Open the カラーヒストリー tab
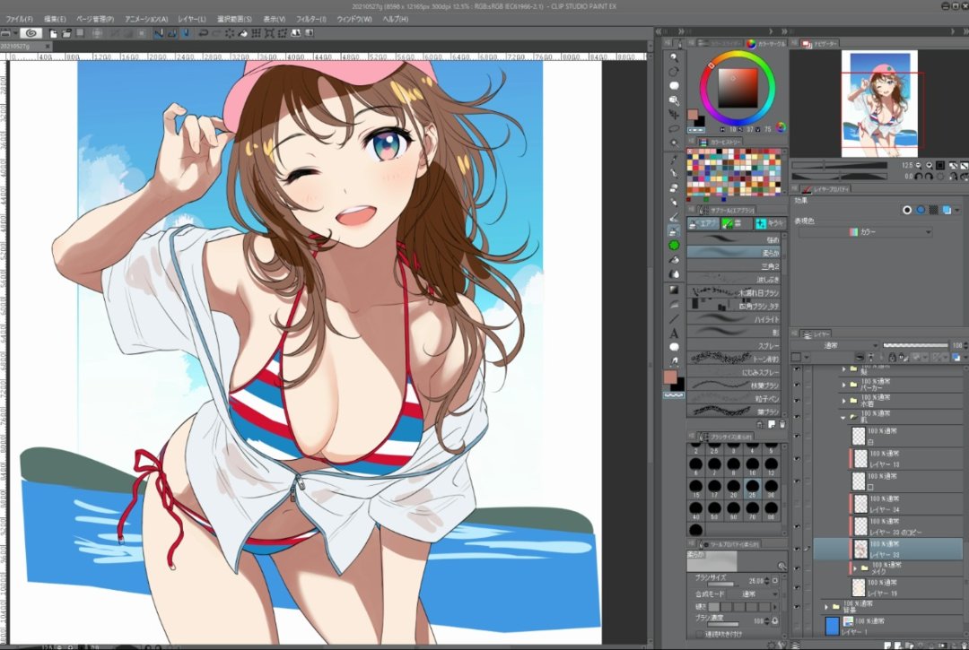Viewport: 969px width, 650px height. [x=720, y=142]
